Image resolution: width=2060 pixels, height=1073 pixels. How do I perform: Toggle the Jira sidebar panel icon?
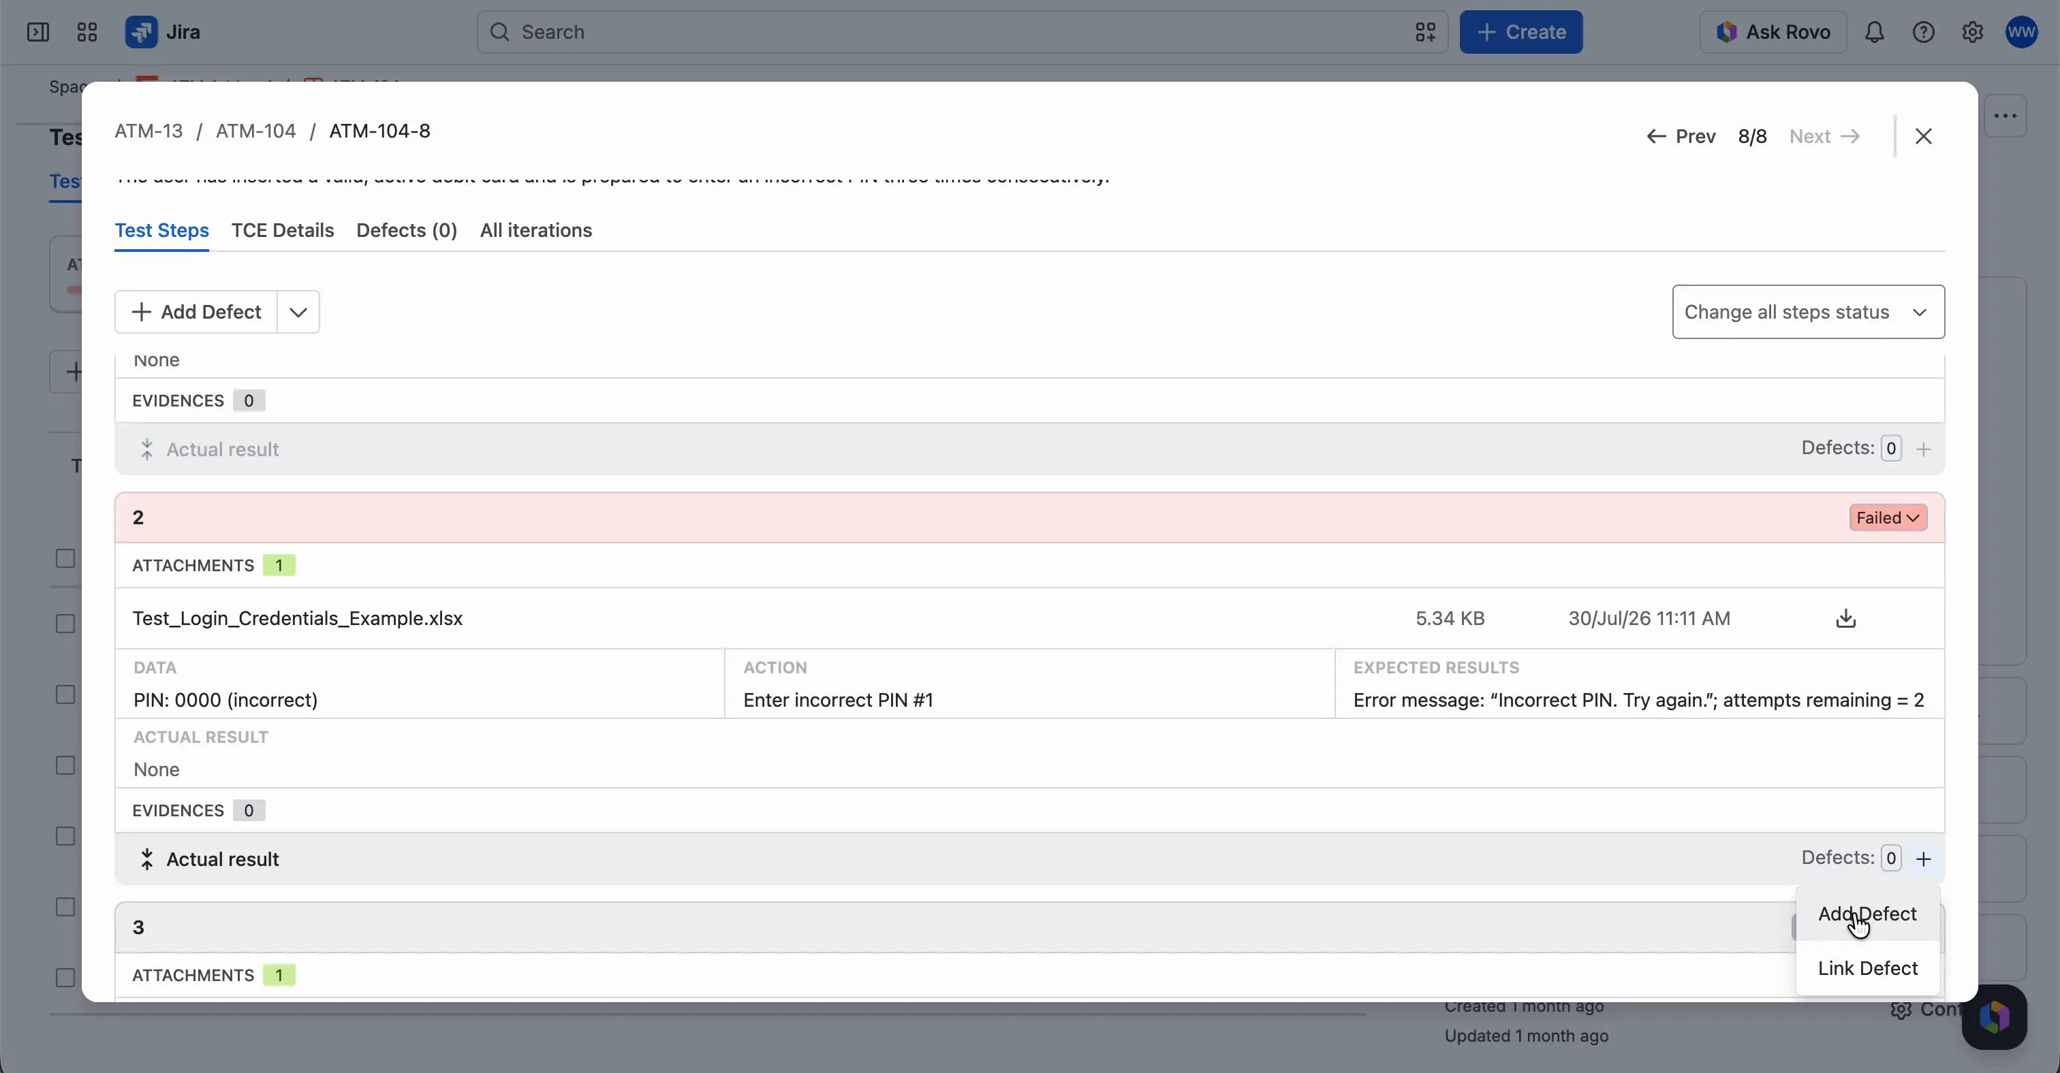click(37, 32)
